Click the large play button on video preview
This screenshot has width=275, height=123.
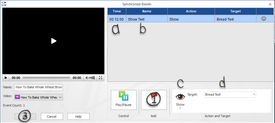click(x=54, y=41)
